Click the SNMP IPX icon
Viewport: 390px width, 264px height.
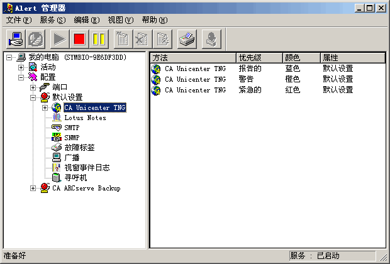click(57, 138)
